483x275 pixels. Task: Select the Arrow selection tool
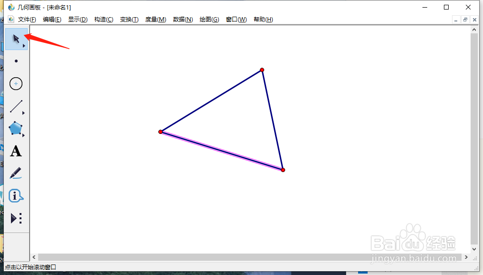point(16,39)
